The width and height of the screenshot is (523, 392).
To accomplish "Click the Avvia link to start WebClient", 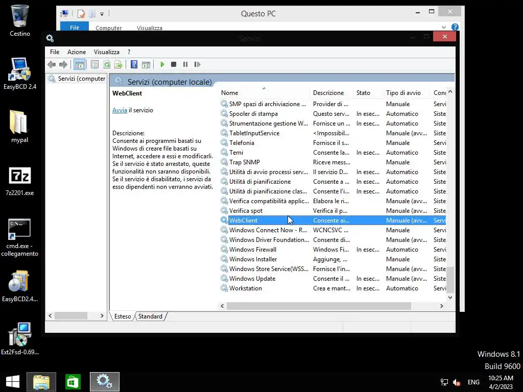I will (120, 110).
